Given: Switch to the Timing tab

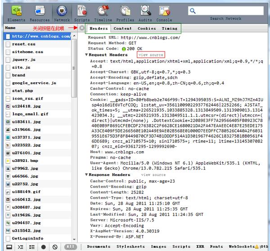Looking at the screenshot, I should (x=170, y=28).
